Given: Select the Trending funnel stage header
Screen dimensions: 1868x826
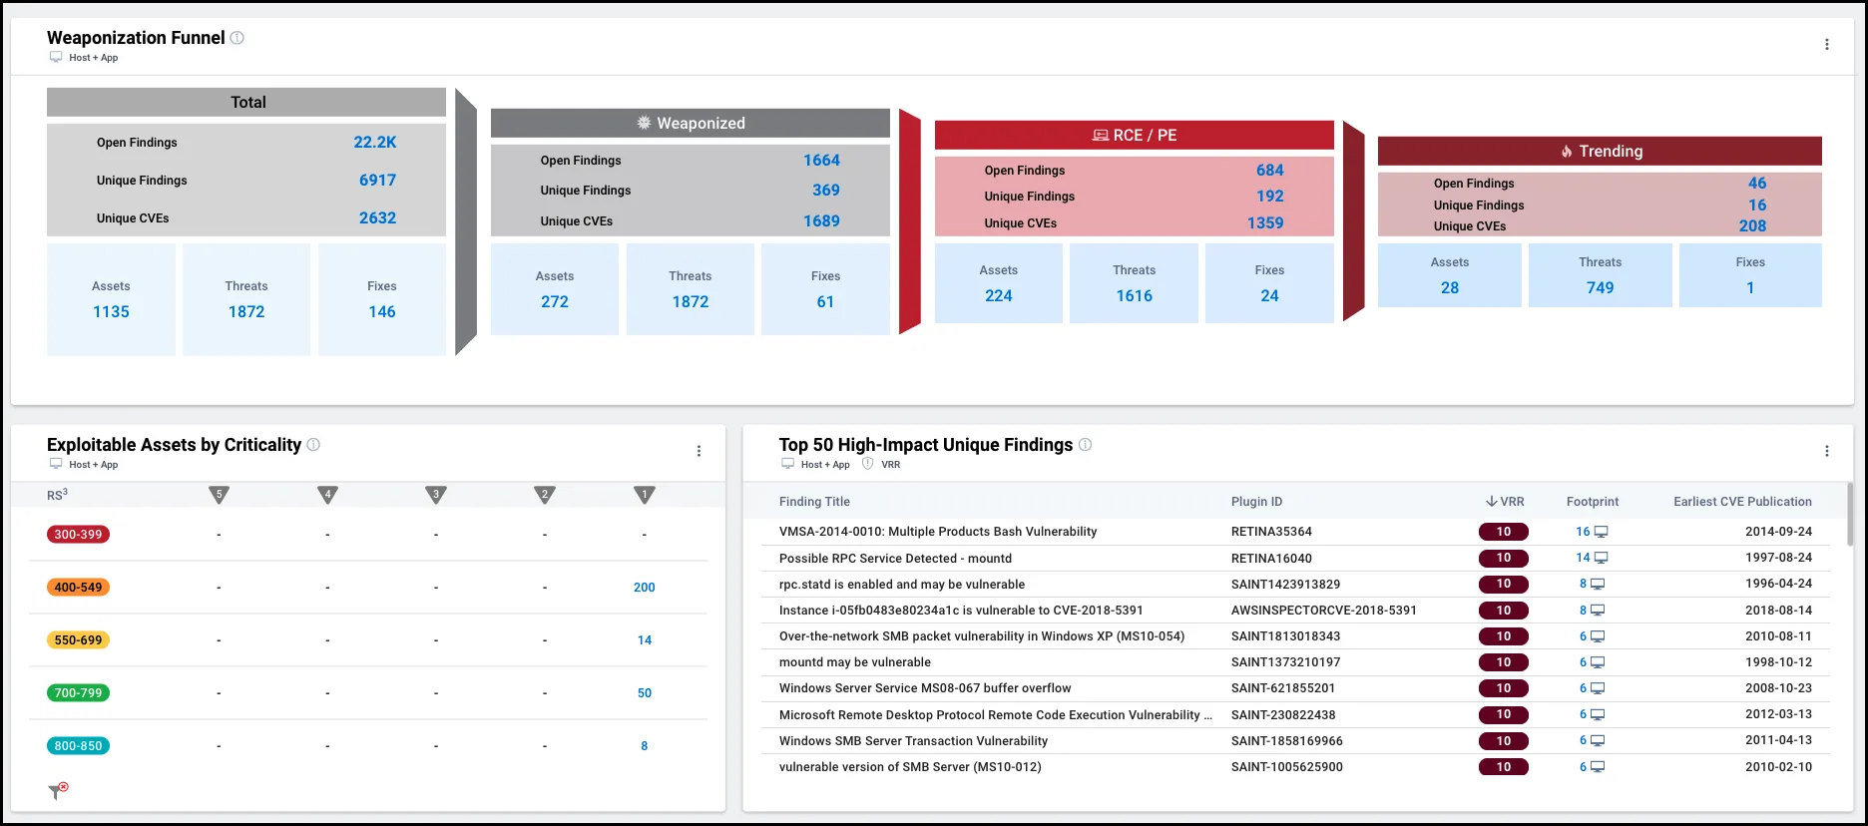Looking at the screenshot, I should (1600, 151).
